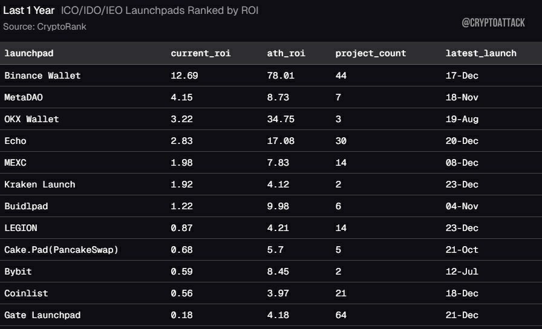Click the latest_launch column header
This screenshot has height=329, width=542.
tap(481, 53)
